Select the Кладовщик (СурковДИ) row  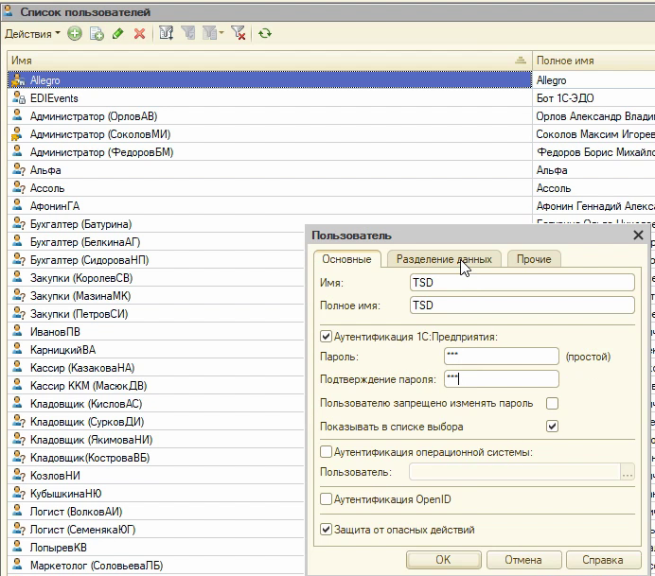pos(156,422)
